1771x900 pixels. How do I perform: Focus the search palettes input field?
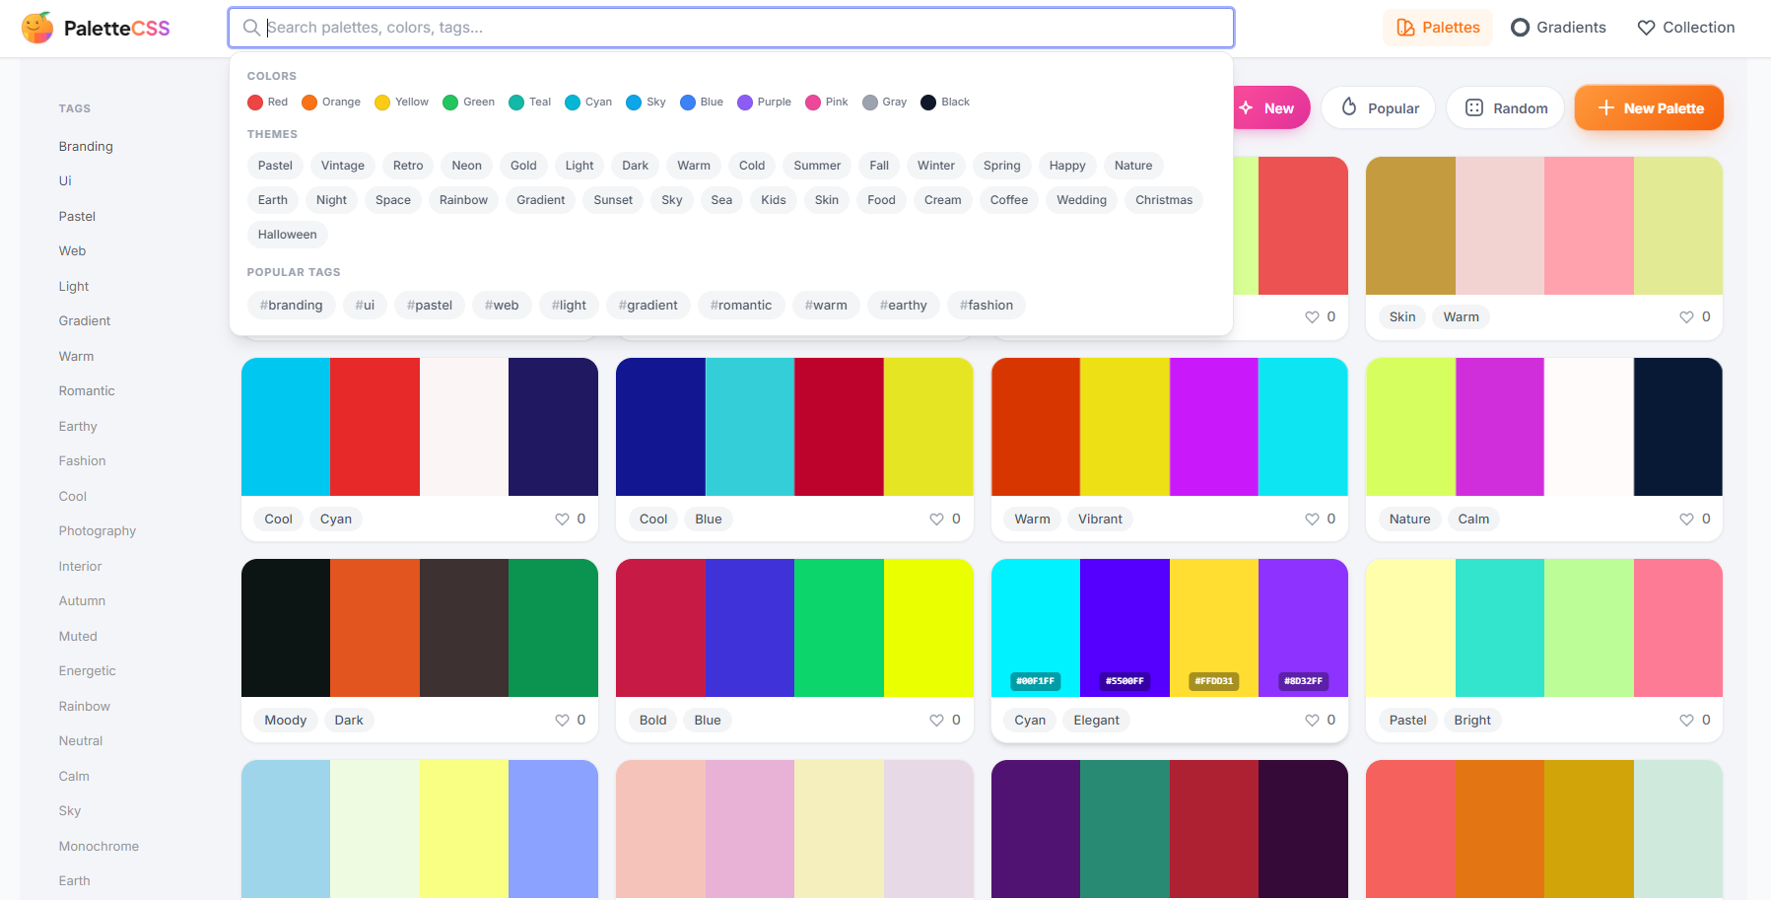(x=731, y=28)
